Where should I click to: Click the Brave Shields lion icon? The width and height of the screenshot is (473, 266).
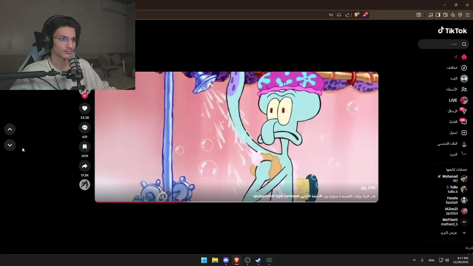tap(357, 15)
